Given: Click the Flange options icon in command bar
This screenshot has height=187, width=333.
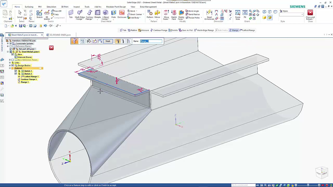Looking at the screenshot, I should point(82,41).
